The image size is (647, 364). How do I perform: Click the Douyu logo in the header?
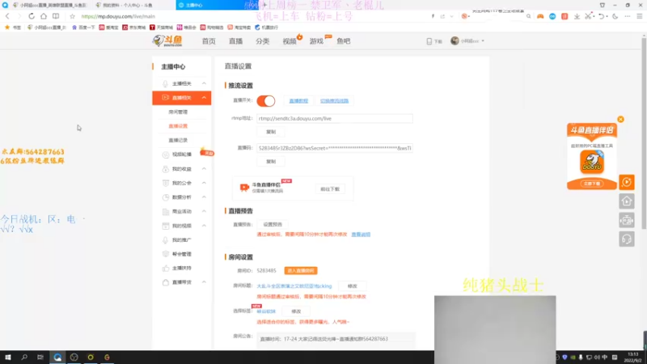click(x=167, y=40)
